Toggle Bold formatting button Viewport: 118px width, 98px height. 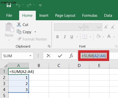(x=57, y=37)
